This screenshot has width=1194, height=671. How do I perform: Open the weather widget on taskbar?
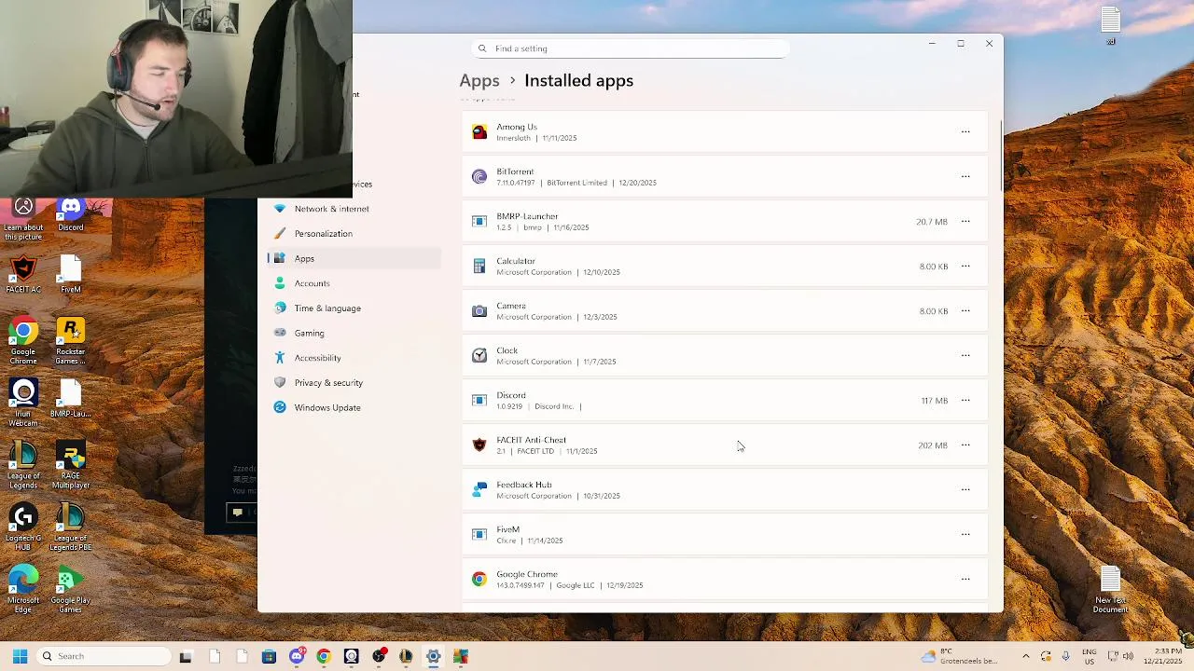(x=959, y=656)
